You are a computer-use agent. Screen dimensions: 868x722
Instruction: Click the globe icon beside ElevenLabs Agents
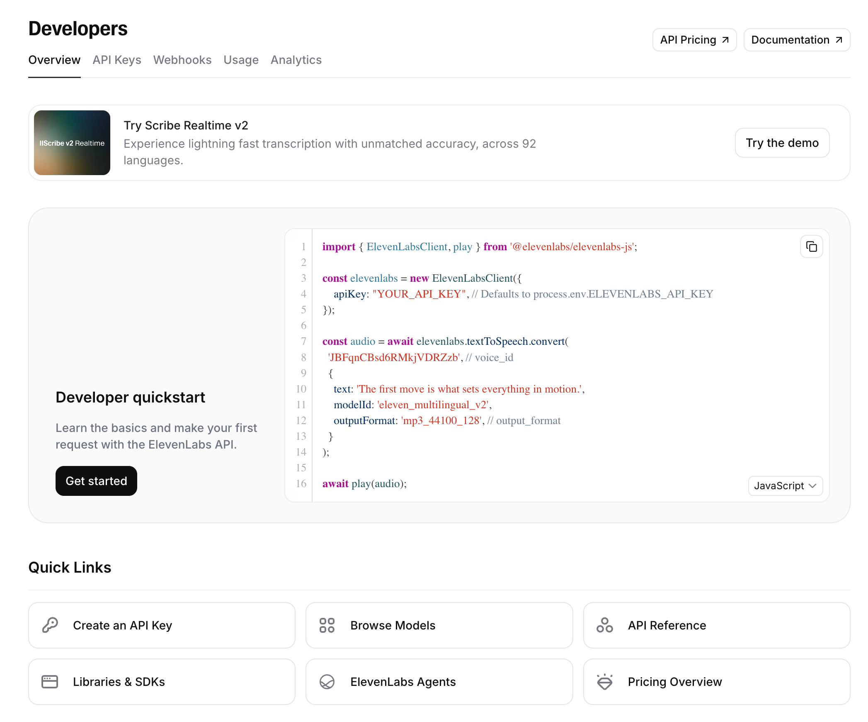327,681
